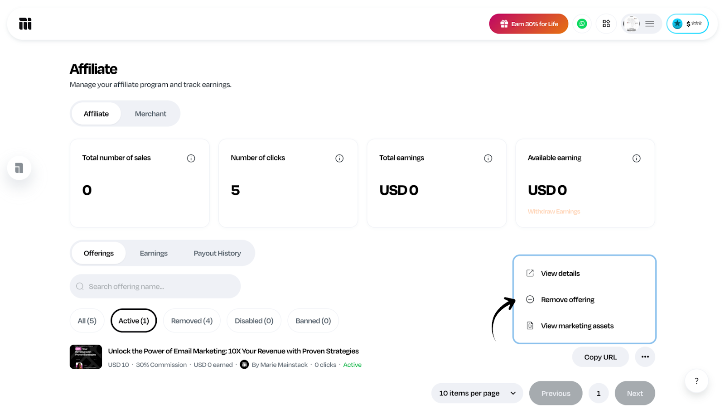Expand the 10 items per page dropdown
The image size is (725, 409).
(477, 393)
